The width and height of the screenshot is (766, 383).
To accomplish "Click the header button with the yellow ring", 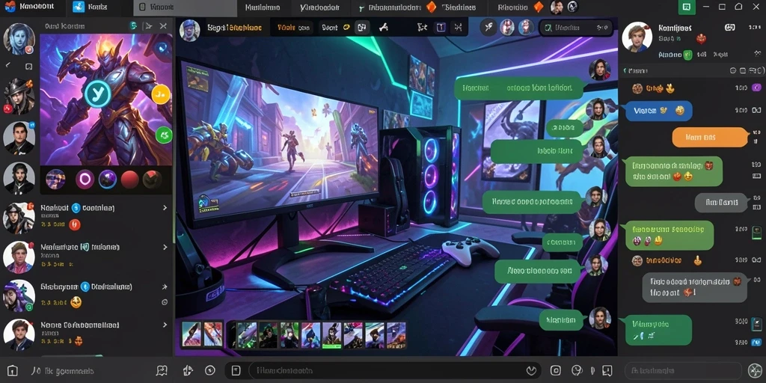I will coord(335,28).
